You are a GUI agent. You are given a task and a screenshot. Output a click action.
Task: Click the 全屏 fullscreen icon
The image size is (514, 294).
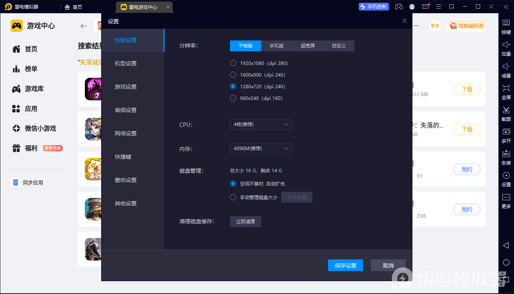[506, 88]
